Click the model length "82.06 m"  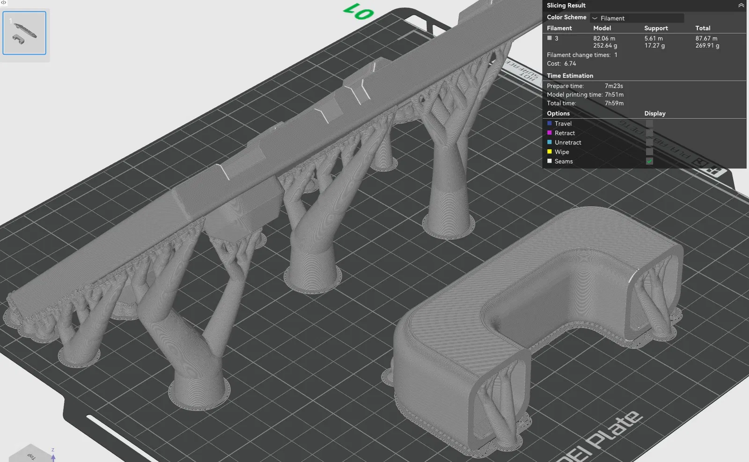[x=604, y=38]
